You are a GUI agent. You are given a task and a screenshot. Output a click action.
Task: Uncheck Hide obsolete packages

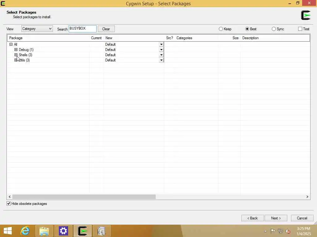8,204
